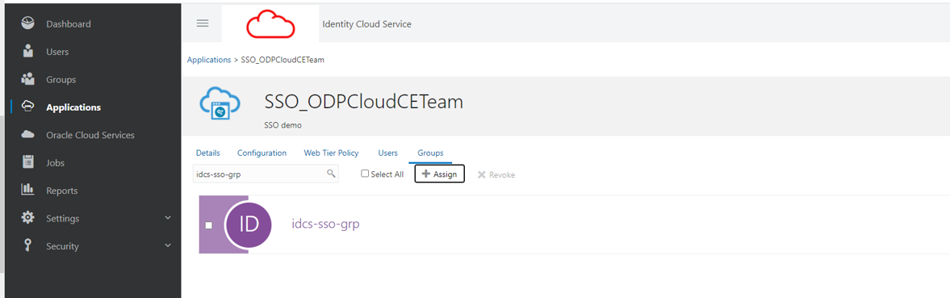
Task: Click the Assign button
Action: click(439, 174)
